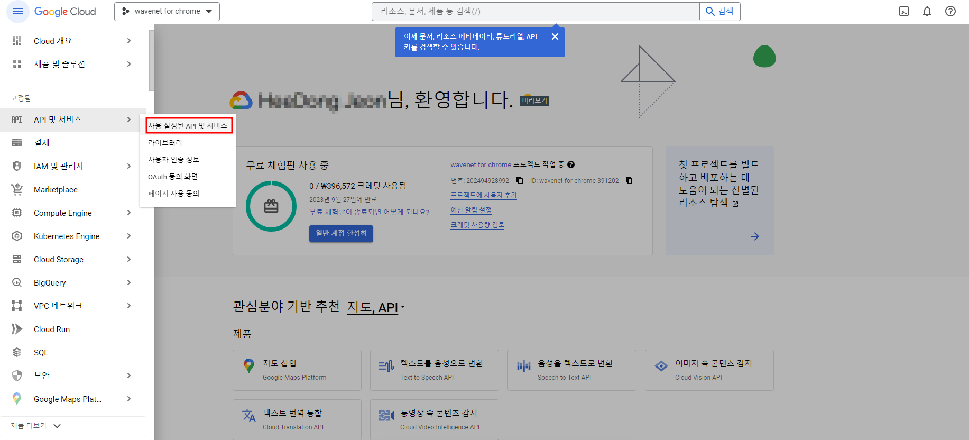The height and width of the screenshot is (440, 969).
Task: Select 사용자 인증 정보 submenu item
Action: tap(187, 160)
